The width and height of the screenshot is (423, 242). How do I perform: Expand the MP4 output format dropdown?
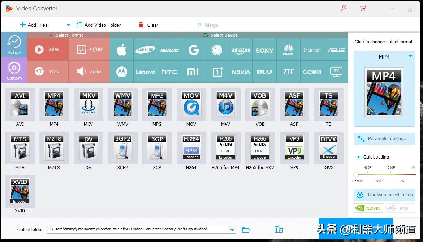(410, 56)
